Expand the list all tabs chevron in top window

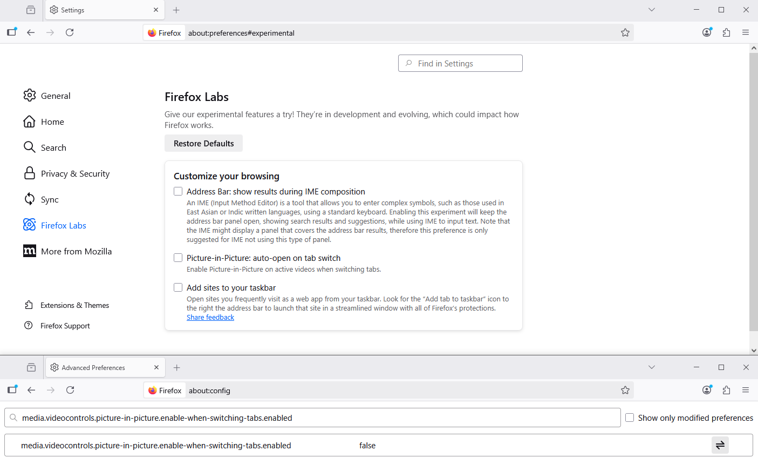pyautogui.click(x=651, y=10)
